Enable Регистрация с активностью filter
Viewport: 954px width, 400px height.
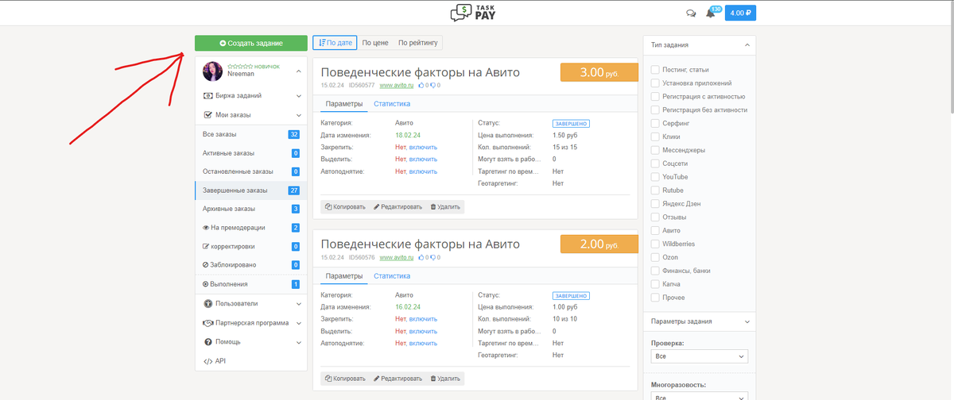(655, 97)
